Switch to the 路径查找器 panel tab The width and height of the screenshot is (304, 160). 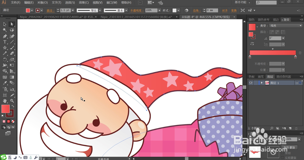pyautogui.click(x=283, y=77)
